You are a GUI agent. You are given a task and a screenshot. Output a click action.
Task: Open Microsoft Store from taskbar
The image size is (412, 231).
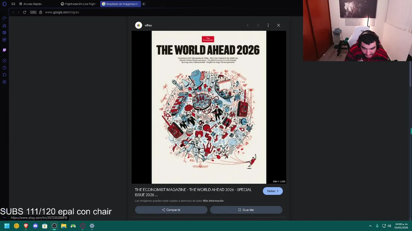[x=45, y=226]
